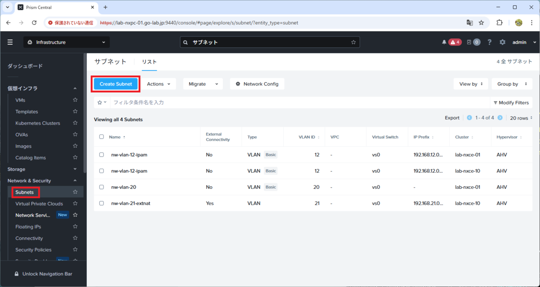540x287 pixels.
Task: Open the Actions dropdown
Action: click(x=159, y=84)
